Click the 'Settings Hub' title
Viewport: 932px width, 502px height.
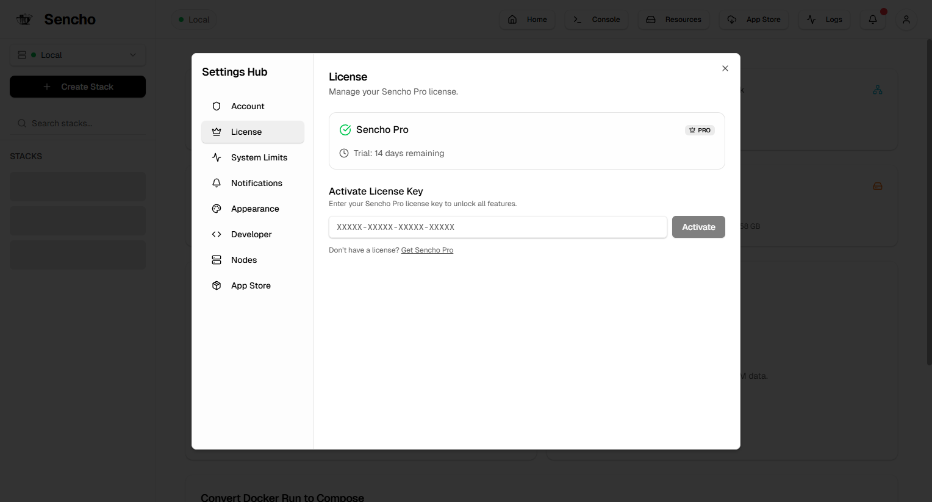pos(235,72)
